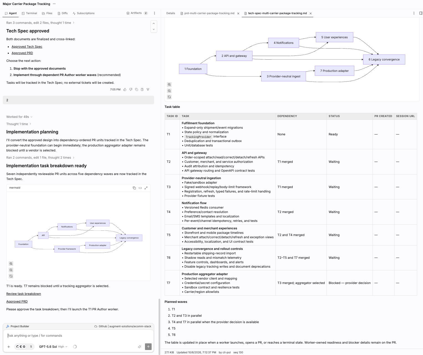
Task: Open the Subscriptions tab
Action: coord(84,13)
